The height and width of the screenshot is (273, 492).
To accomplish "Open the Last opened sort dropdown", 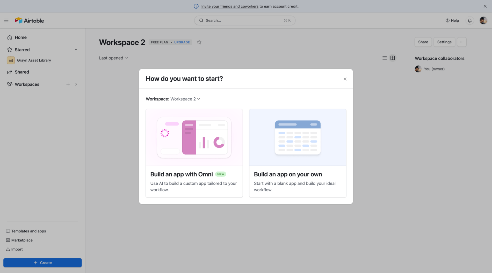I will pyautogui.click(x=113, y=58).
